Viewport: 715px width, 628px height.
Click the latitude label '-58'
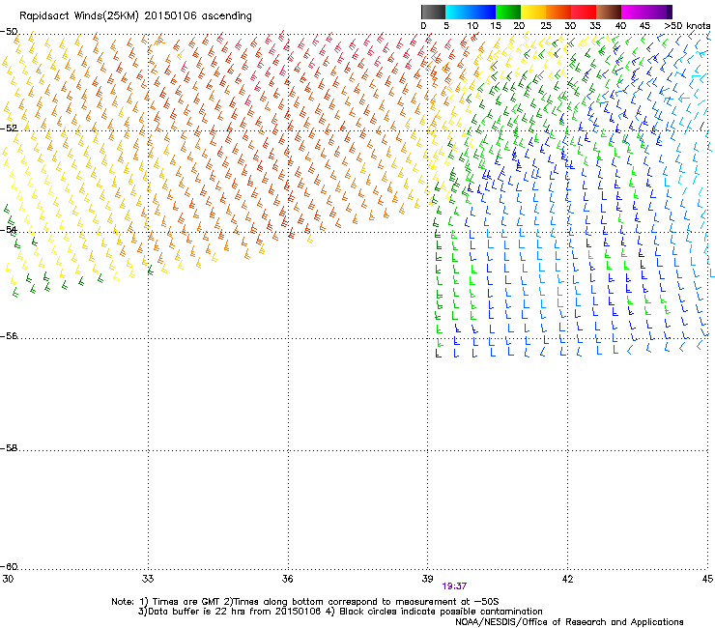pos(9,448)
